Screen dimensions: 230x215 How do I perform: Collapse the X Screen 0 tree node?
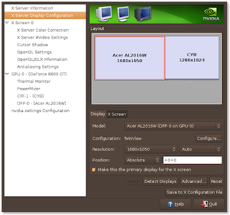coord(7,22)
